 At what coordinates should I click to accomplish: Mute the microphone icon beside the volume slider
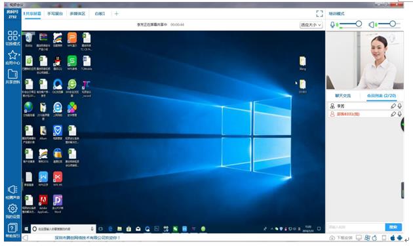coord(332,25)
